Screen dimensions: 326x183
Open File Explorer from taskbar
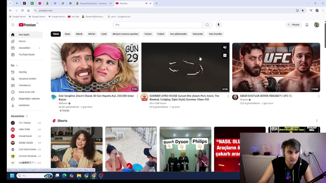pos(79,176)
